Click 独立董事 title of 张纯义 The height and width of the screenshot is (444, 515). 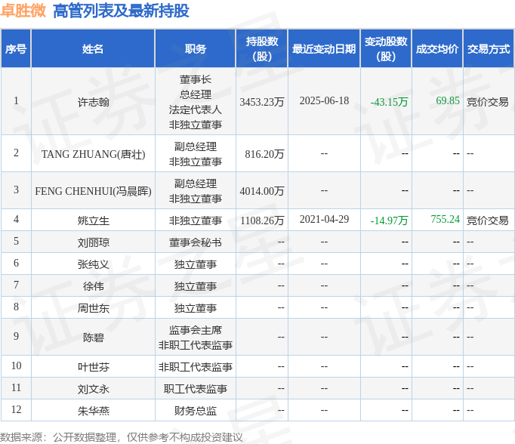click(x=196, y=264)
